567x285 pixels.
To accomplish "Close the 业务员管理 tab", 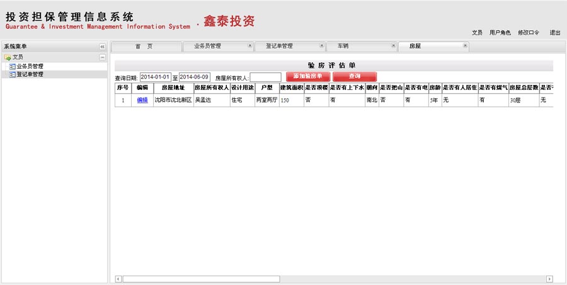I will tap(249, 46).
